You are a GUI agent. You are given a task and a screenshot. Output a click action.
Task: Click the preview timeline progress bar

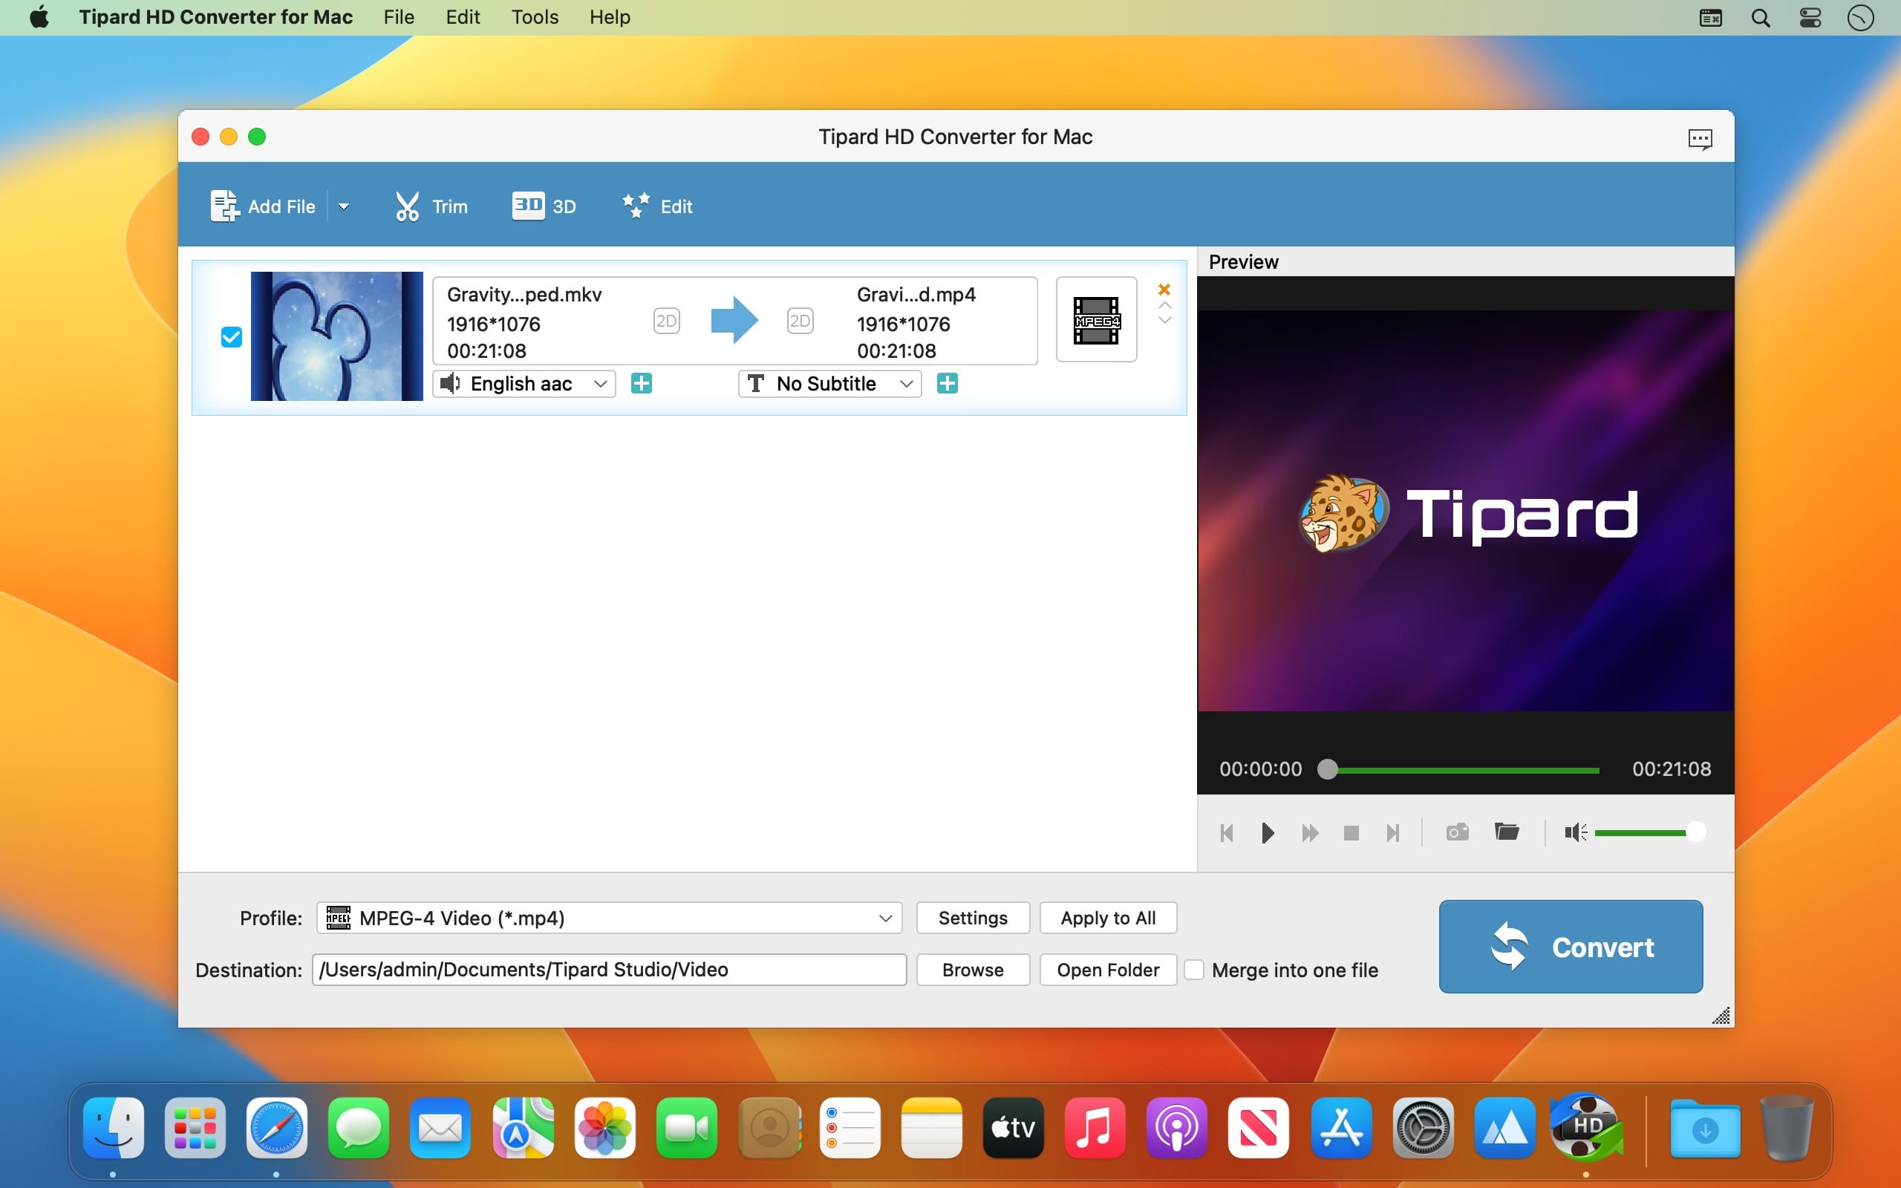pos(1464,770)
